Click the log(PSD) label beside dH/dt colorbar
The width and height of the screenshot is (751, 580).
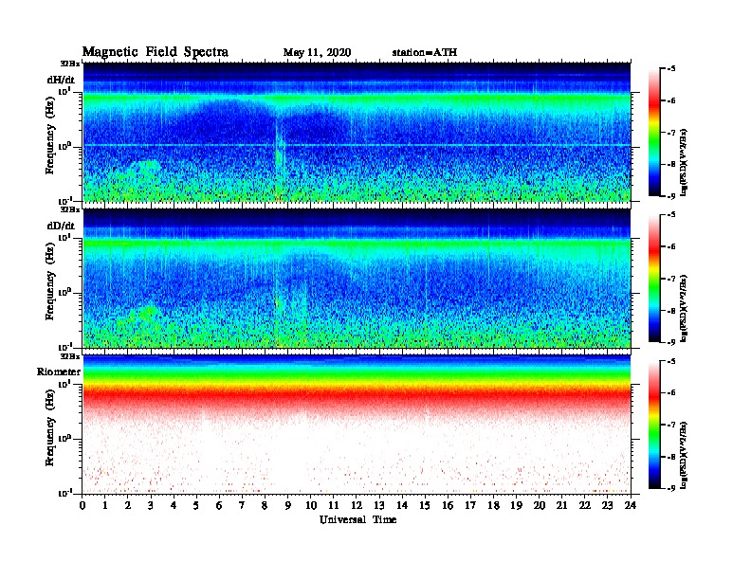click(684, 162)
